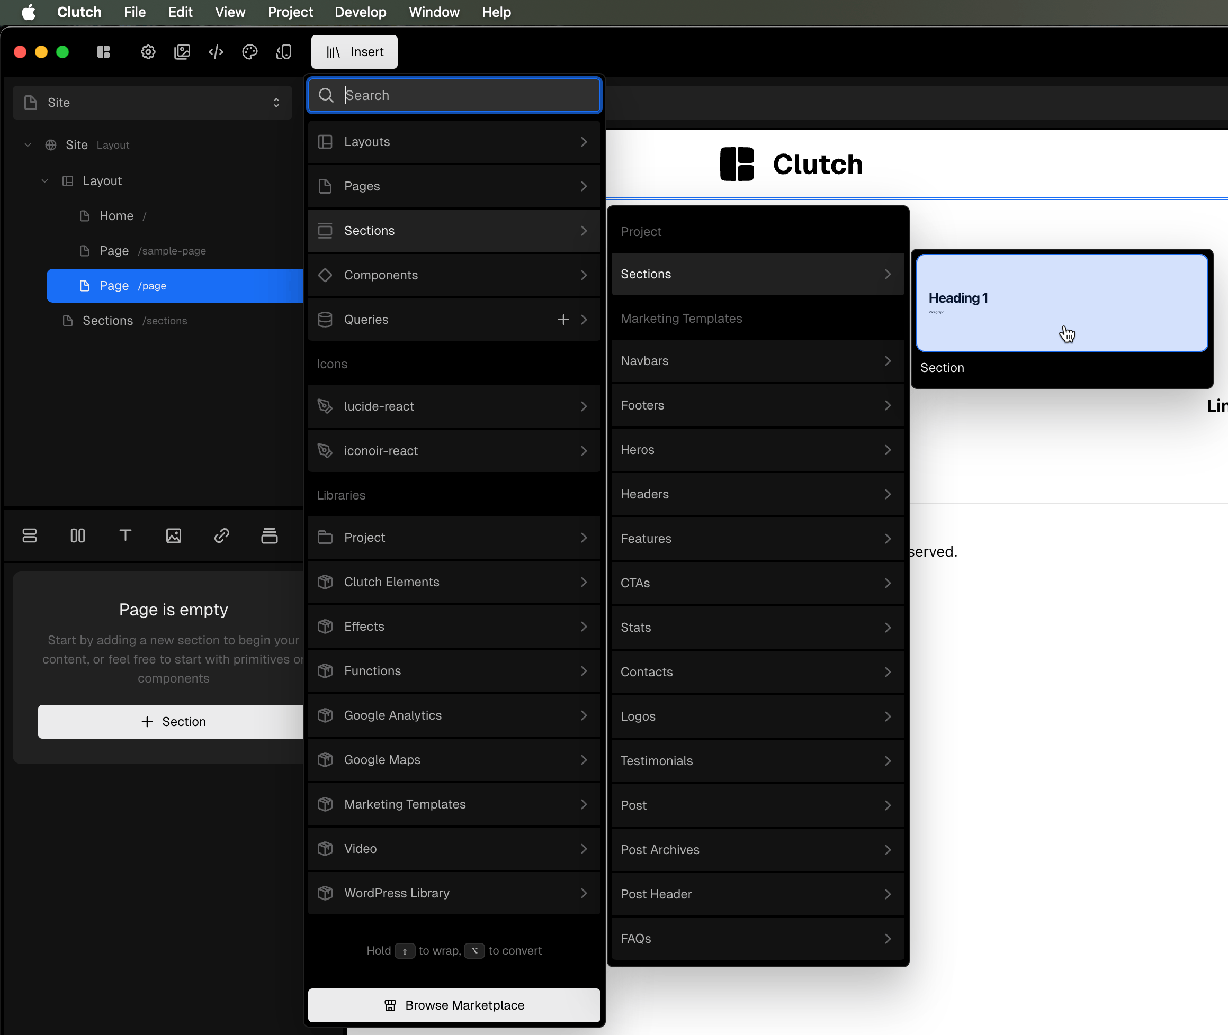Collapse the Site tree node

tap(28, 145)
